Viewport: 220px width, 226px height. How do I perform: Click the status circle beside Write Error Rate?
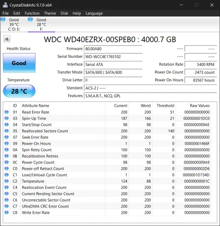coord(6,212)
